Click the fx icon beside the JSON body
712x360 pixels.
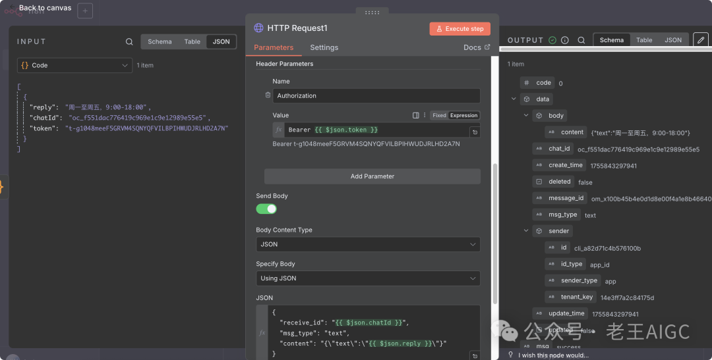click(262, 332)
